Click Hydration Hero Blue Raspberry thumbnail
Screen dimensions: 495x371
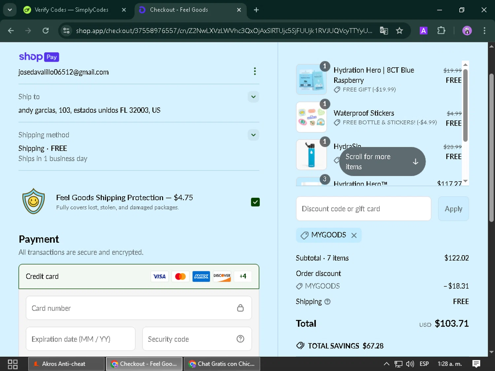pyautogui.click(x=311, y=79)
